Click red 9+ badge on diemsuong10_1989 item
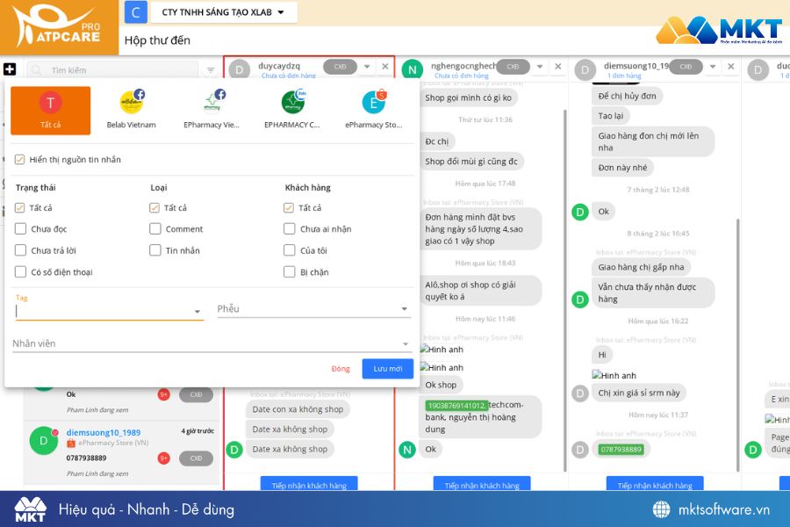 click(163, 458)
